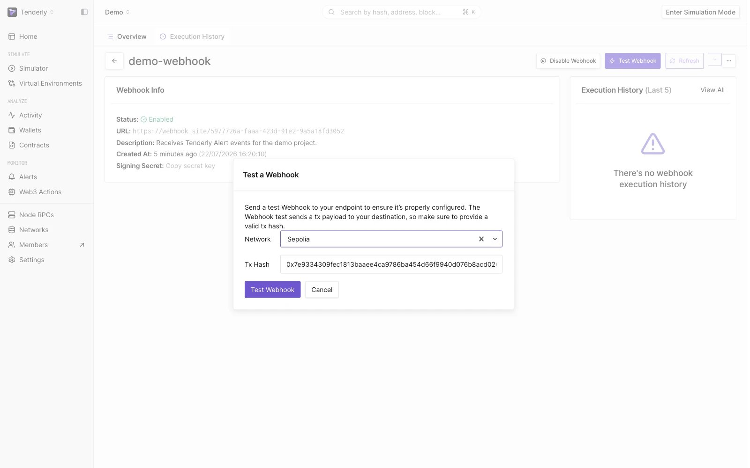The height and width of the screenshot is (468, 750).
Task: Click the Wallets icon
Action: click(x=12, y=130)
